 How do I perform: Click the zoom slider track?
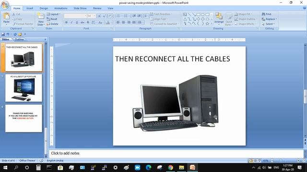285,161
